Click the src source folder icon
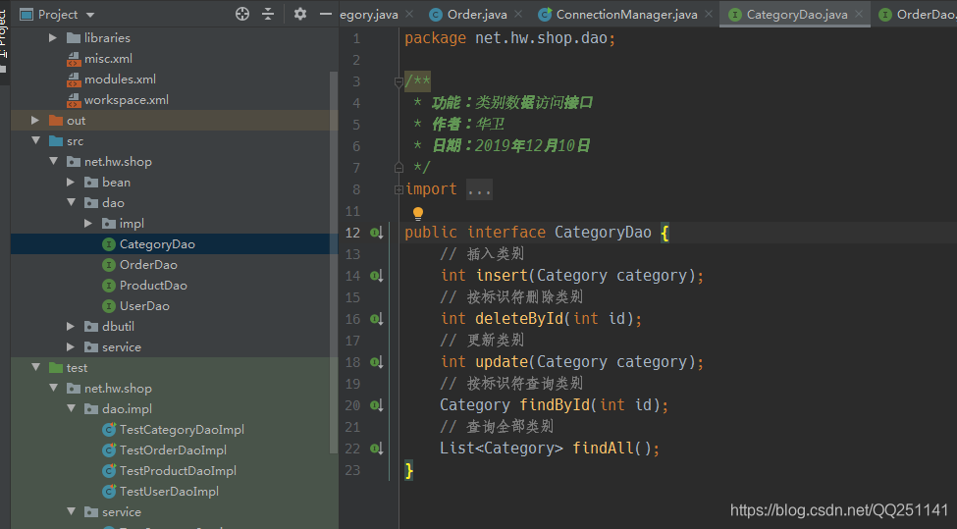The height and width of the screenshot is (529, 957). tap(56, 141)
